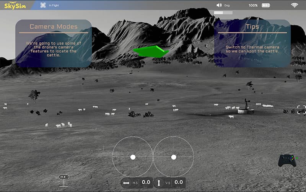Screen dimensions: 306x192
Task: Click the horizontal speed arrows icon
Action: click(x=126, y=183)
